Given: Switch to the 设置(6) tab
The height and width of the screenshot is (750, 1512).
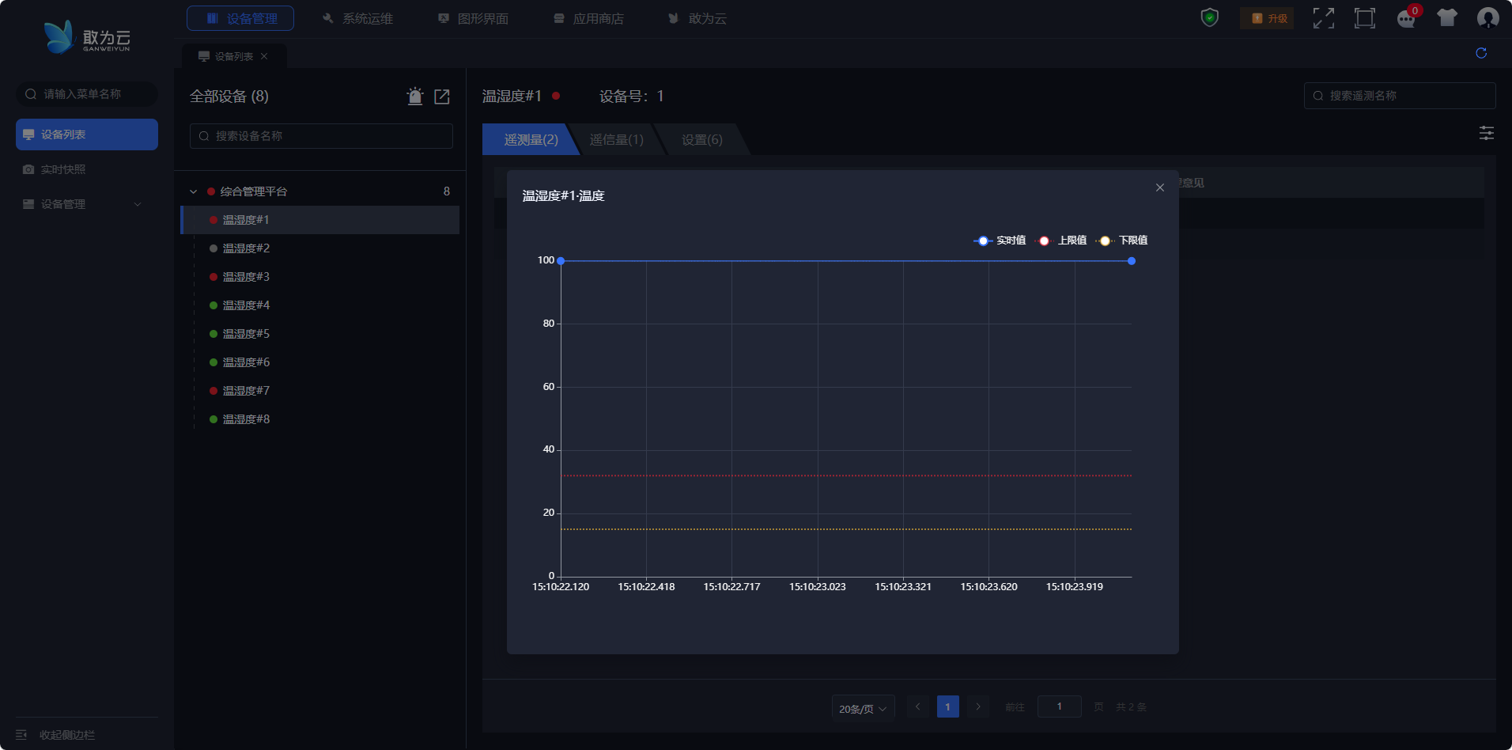Looking at the screenshot, I should [702, 139].
